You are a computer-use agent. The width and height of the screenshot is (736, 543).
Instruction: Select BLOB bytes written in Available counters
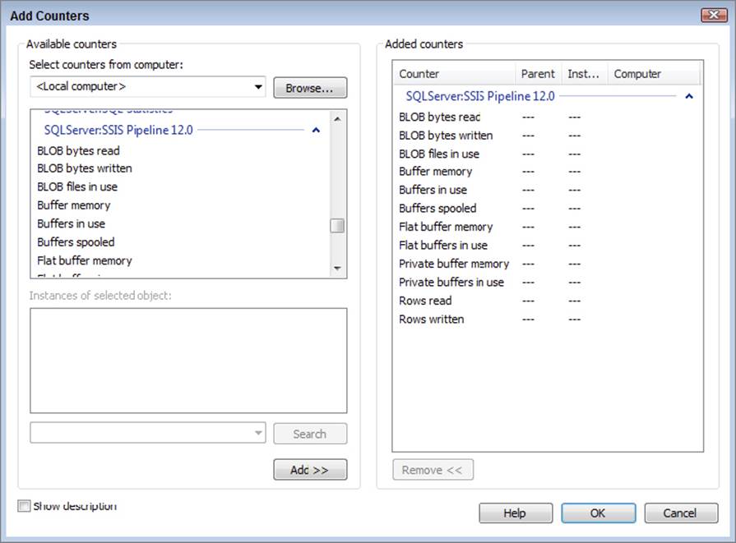(x=85, y=168)
